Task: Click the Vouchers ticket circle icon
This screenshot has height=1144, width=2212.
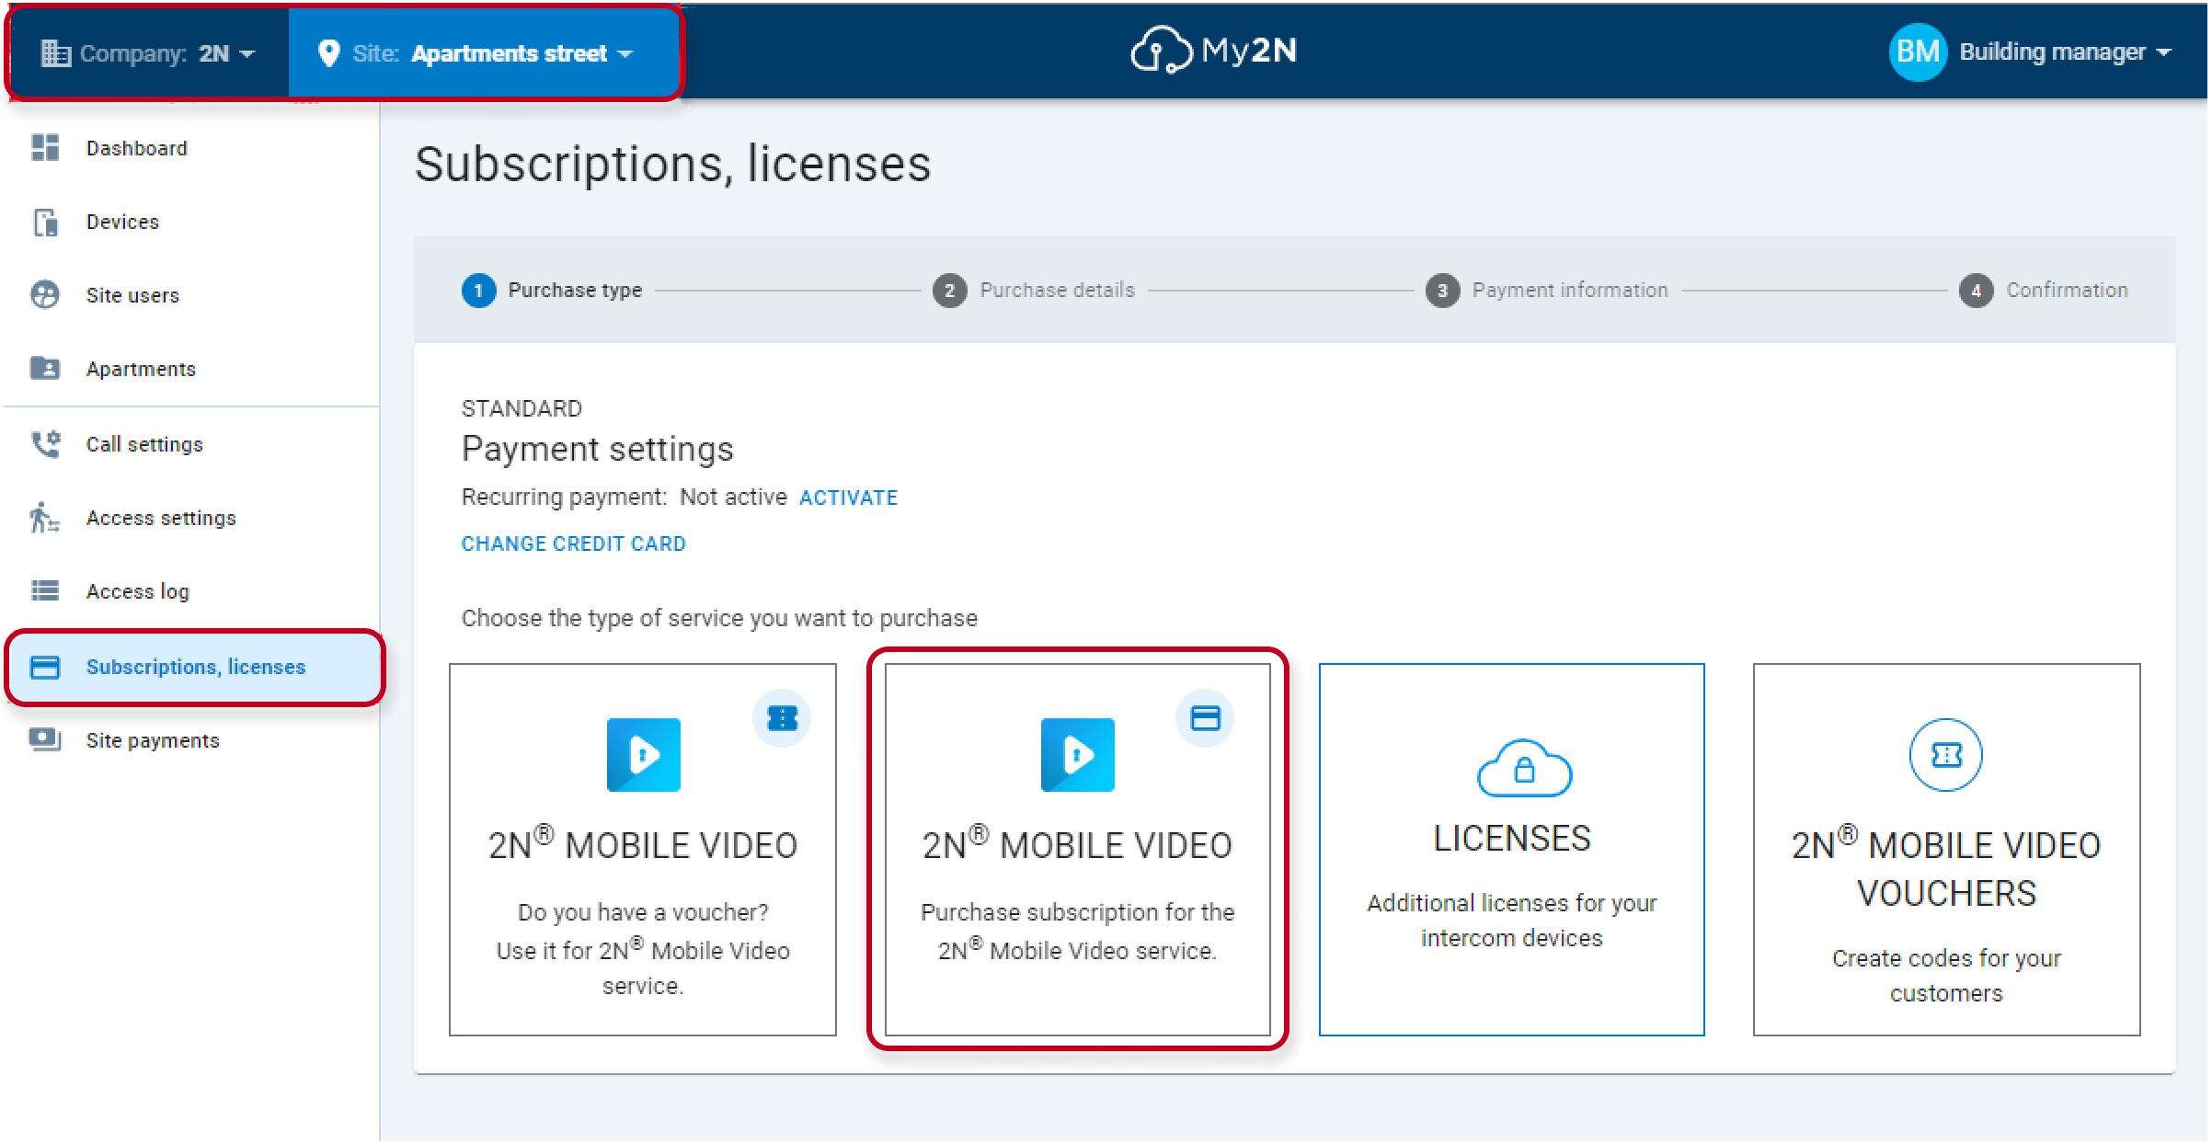Action: coord(1945,755)
